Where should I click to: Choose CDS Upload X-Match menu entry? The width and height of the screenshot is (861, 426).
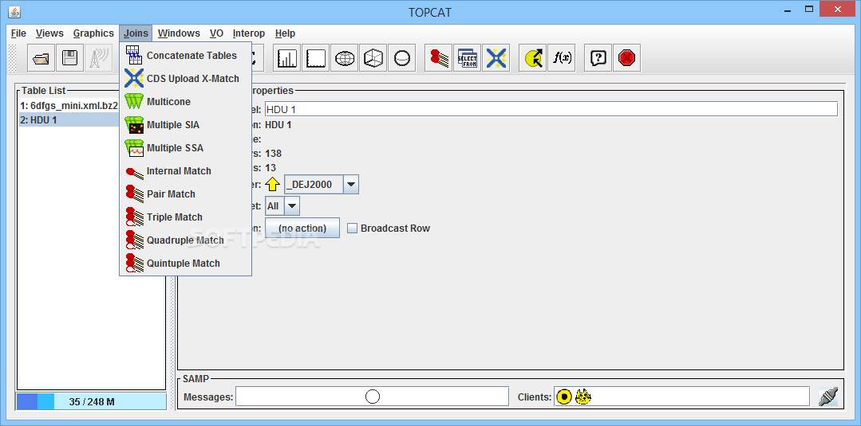(186, 78)
